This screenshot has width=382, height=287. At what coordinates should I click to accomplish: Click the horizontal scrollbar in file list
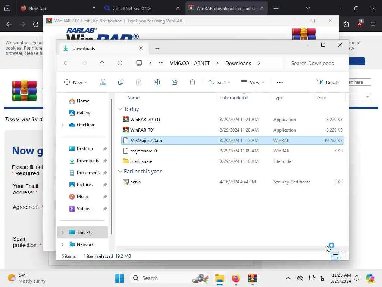point(232,249)
